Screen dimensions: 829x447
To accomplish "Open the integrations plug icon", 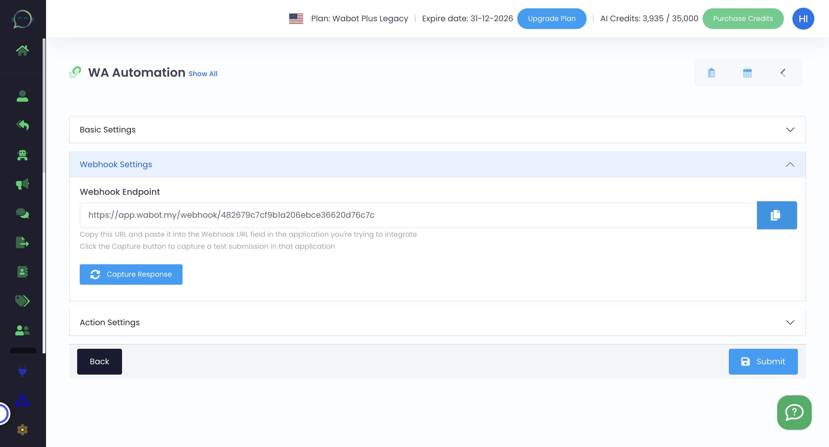I will tap(22, 372).
